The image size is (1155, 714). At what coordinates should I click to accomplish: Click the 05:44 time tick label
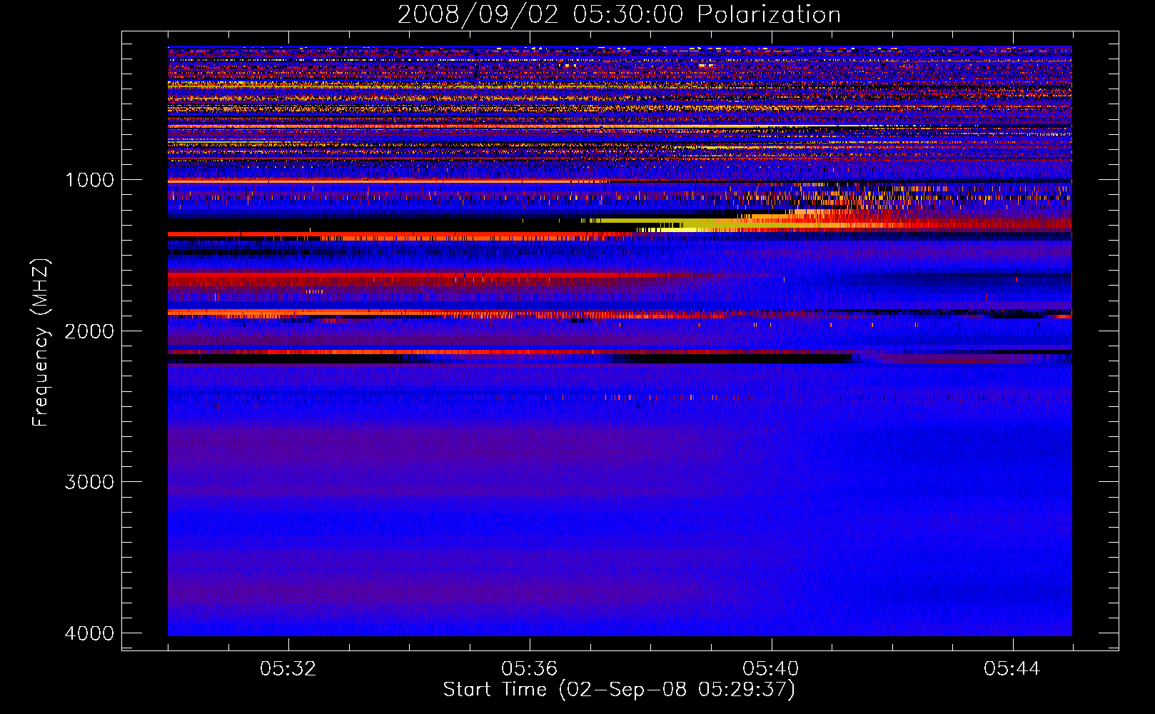(x=1012, y=669)
